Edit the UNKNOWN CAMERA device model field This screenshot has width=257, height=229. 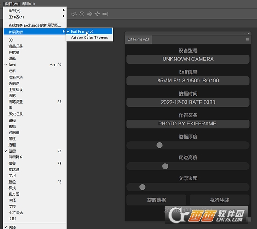tap(188, 59)
